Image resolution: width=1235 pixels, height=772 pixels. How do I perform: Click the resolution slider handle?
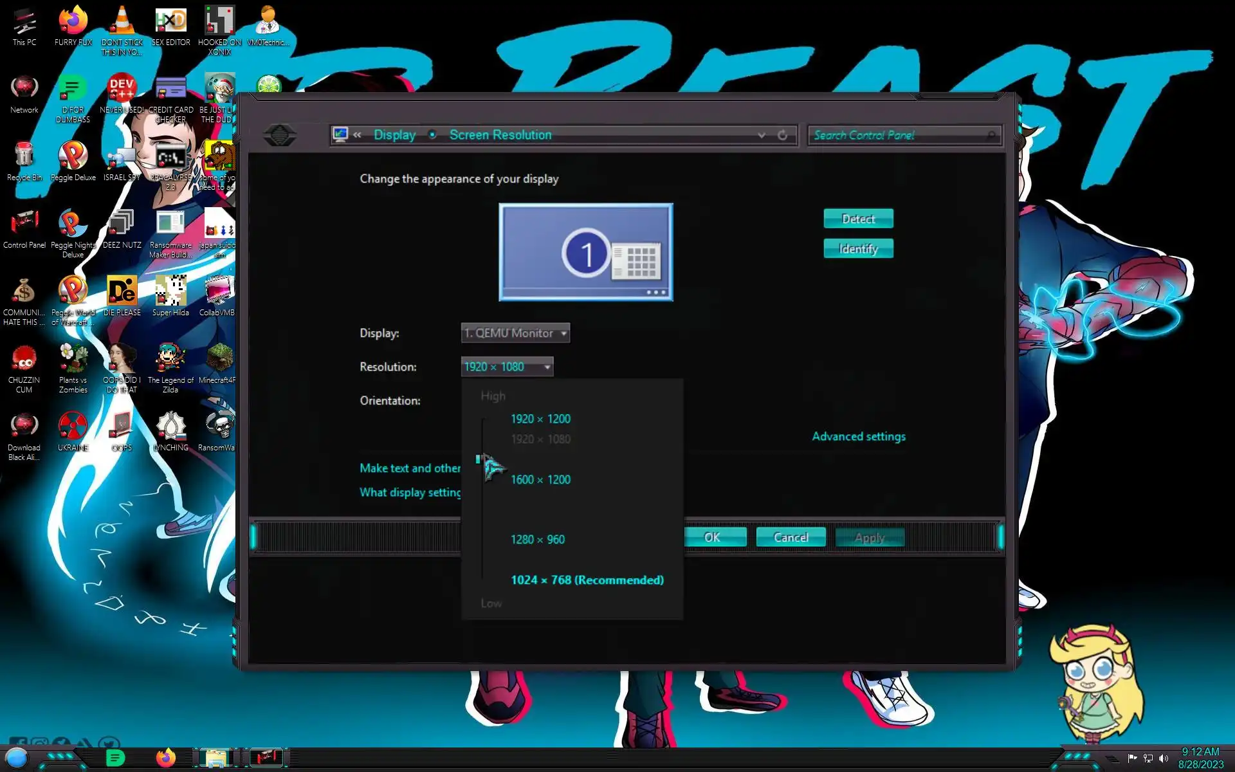tap(479, 459)
